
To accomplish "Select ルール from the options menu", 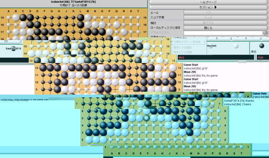I will pos(155,13).
